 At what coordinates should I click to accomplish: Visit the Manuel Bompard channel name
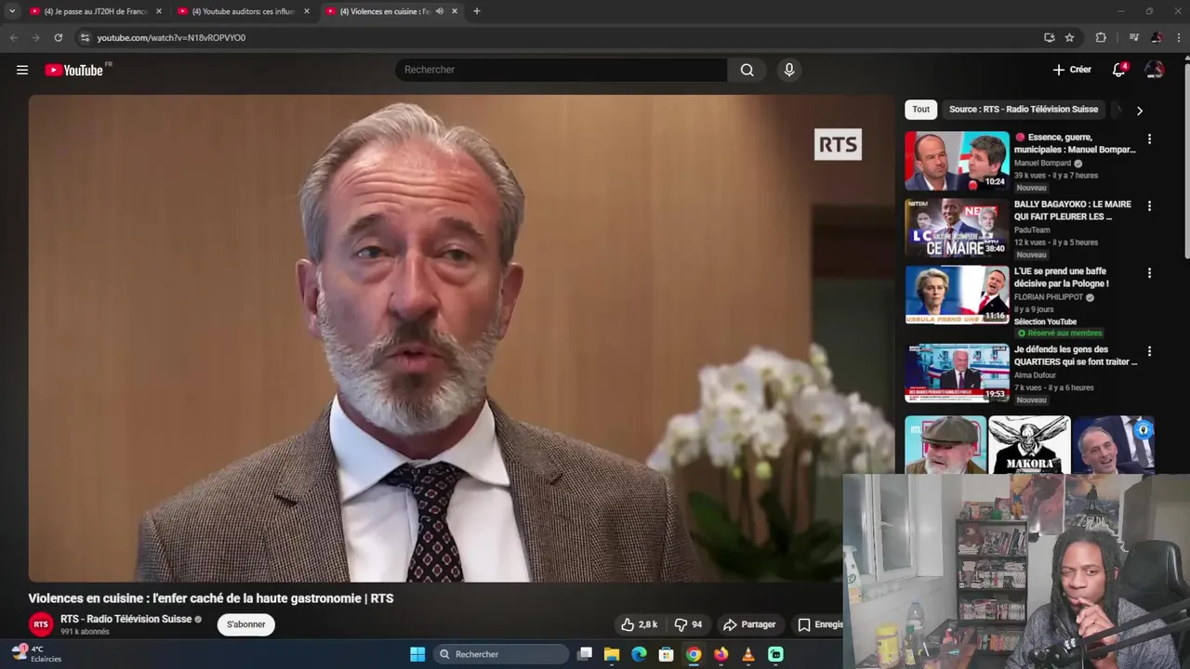click(1042, 164)
